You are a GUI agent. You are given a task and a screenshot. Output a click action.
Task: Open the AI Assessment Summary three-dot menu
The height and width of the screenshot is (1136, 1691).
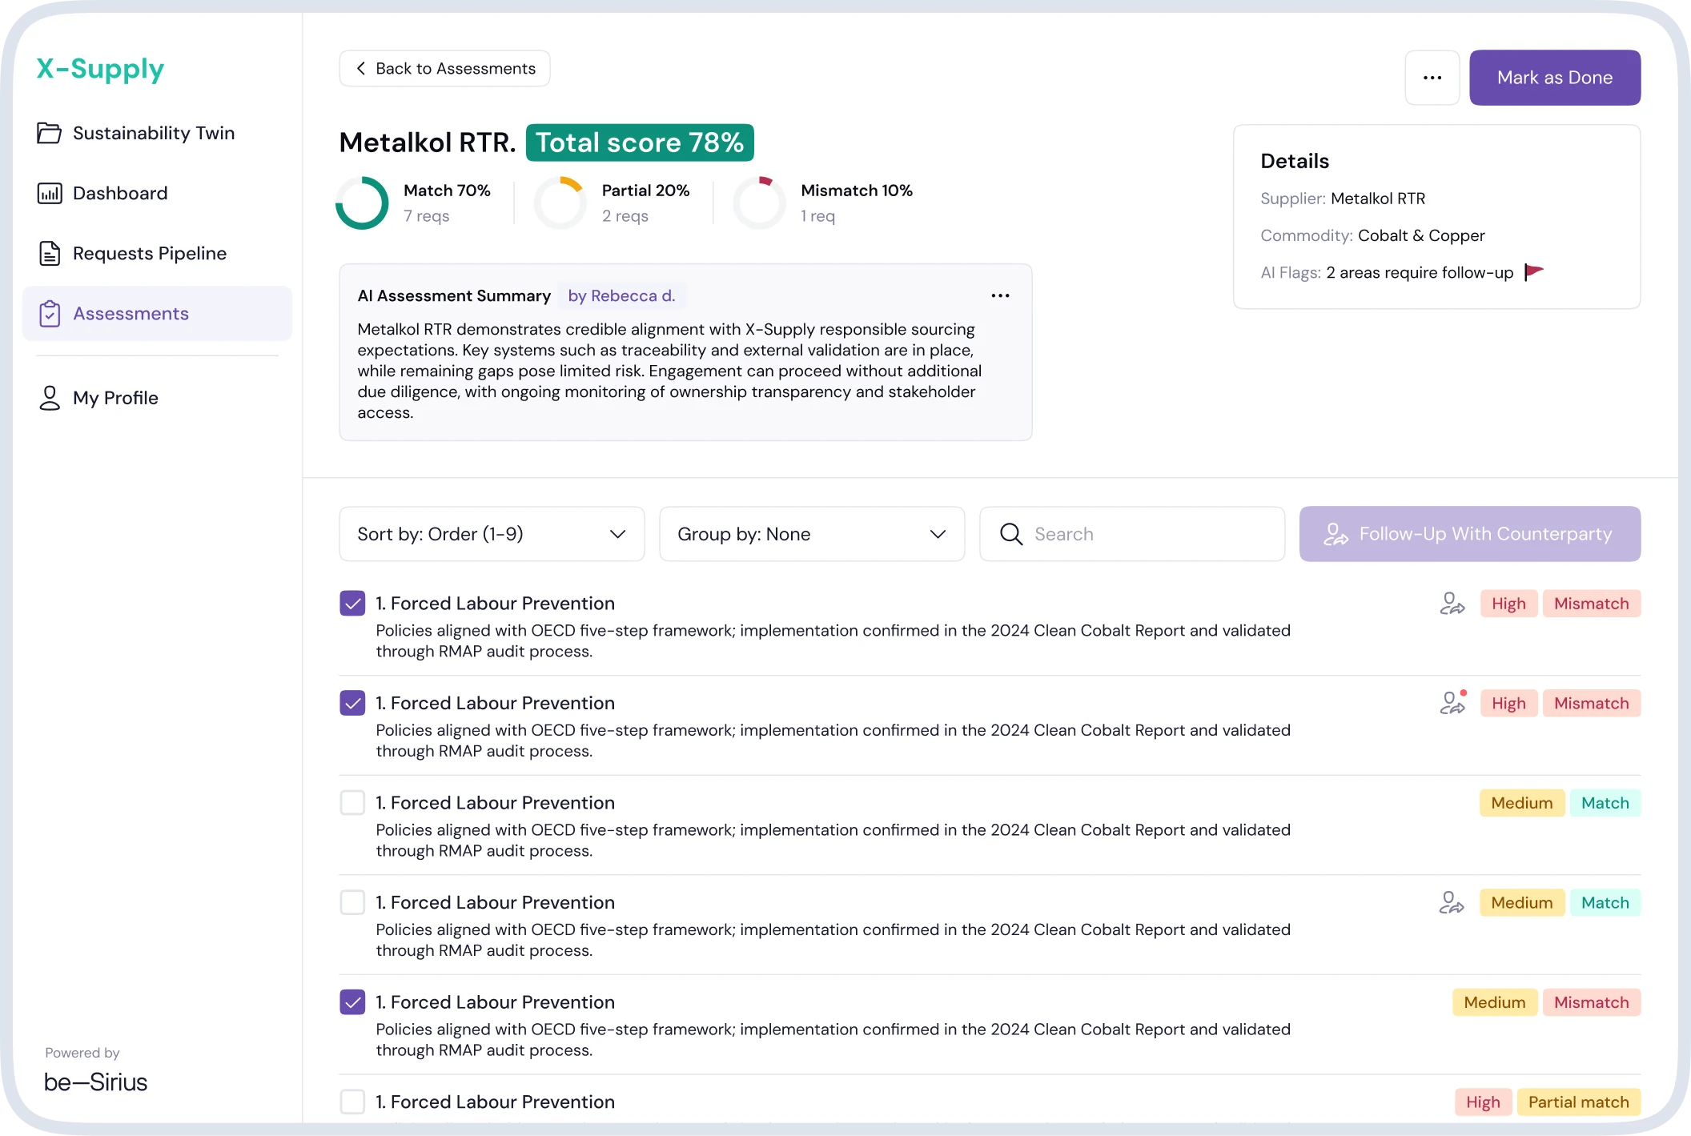coord(1000,295)
